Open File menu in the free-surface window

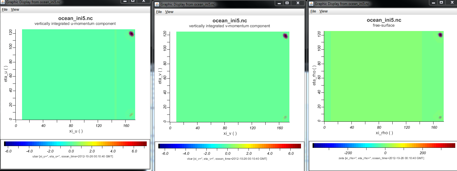coord(313,11)
